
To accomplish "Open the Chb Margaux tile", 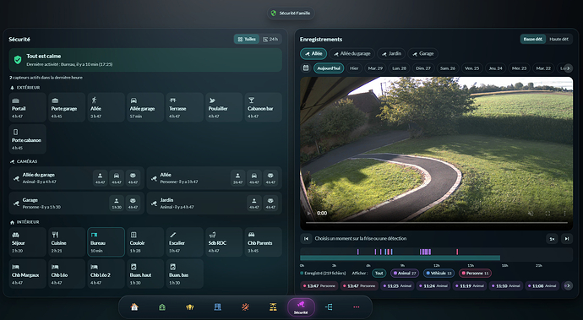I will tap(28, 274).
